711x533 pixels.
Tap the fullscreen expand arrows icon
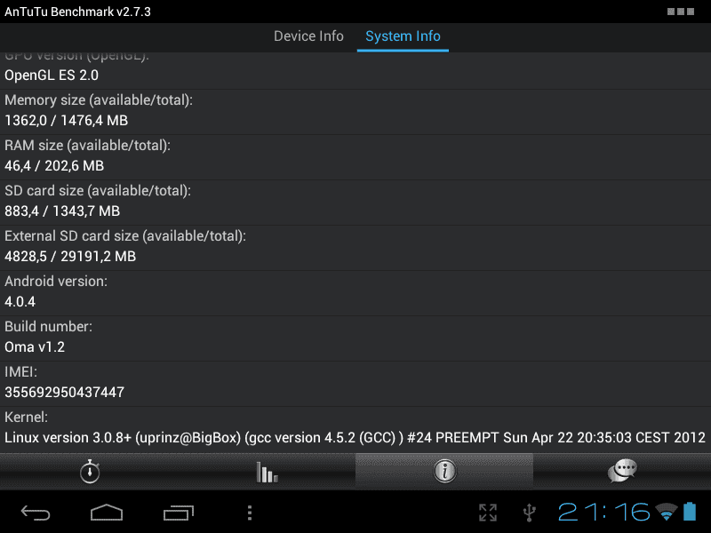(x=488, y=513)
